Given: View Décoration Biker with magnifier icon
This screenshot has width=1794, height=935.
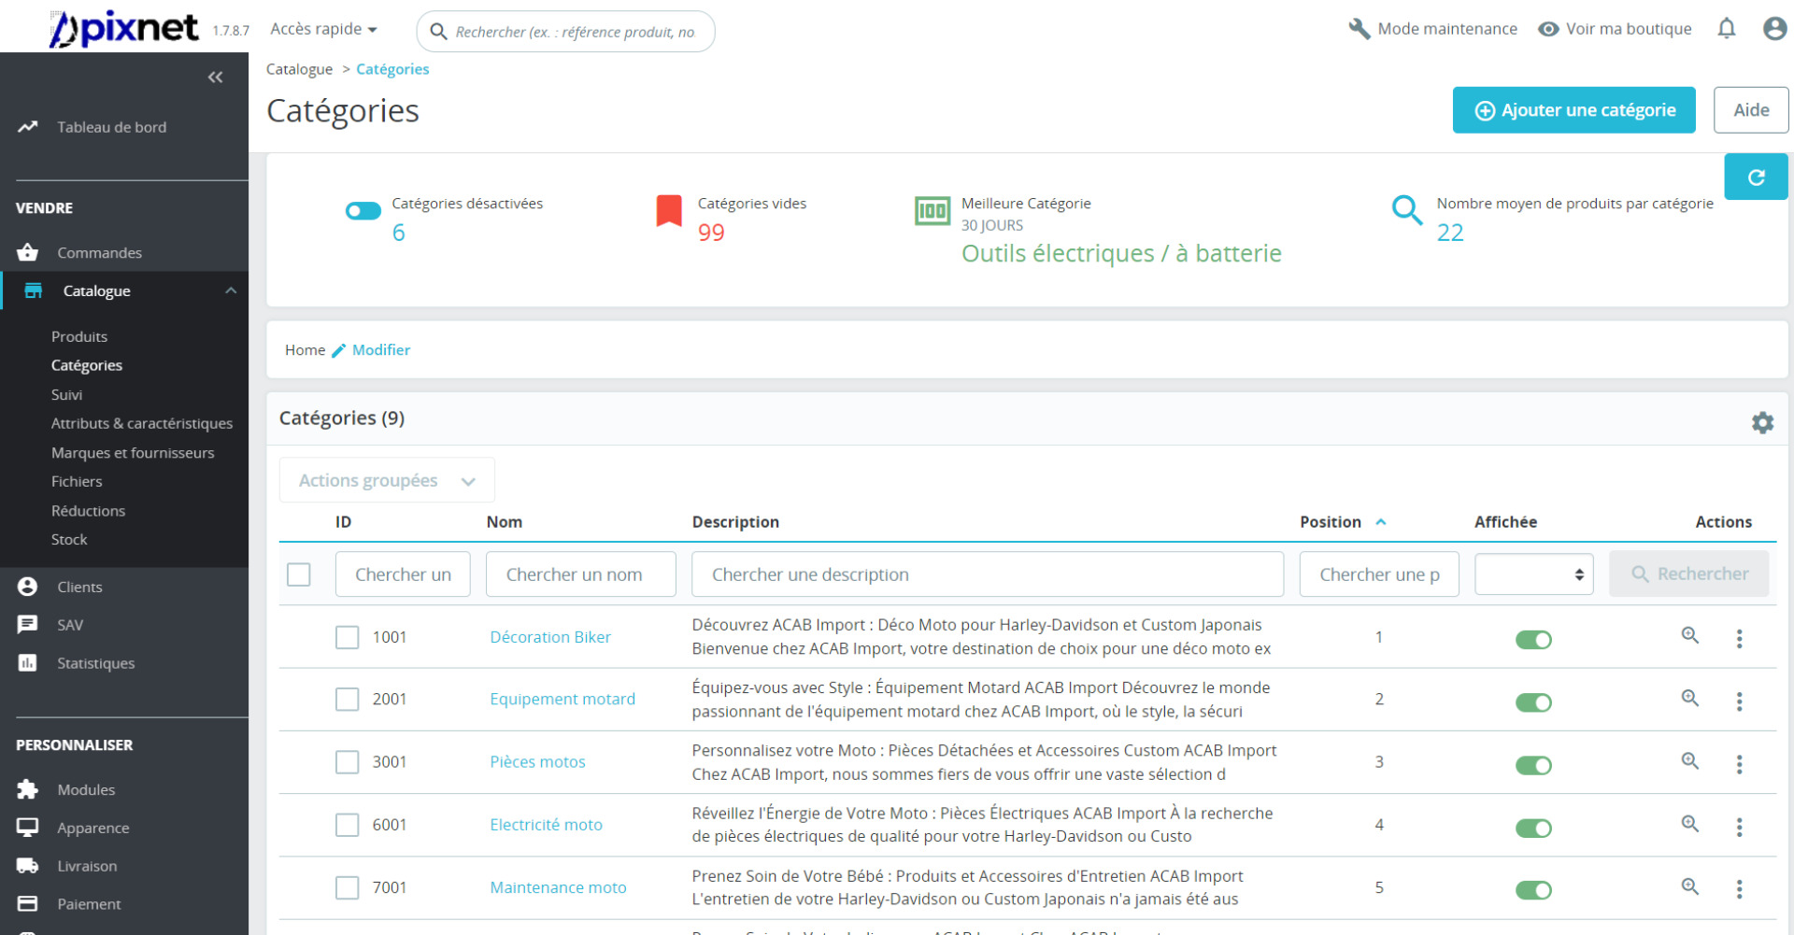Looking at the screenshot, I should (1689, 635).
